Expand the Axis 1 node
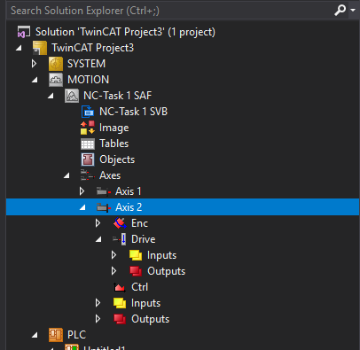 click(x=82, y=191)
